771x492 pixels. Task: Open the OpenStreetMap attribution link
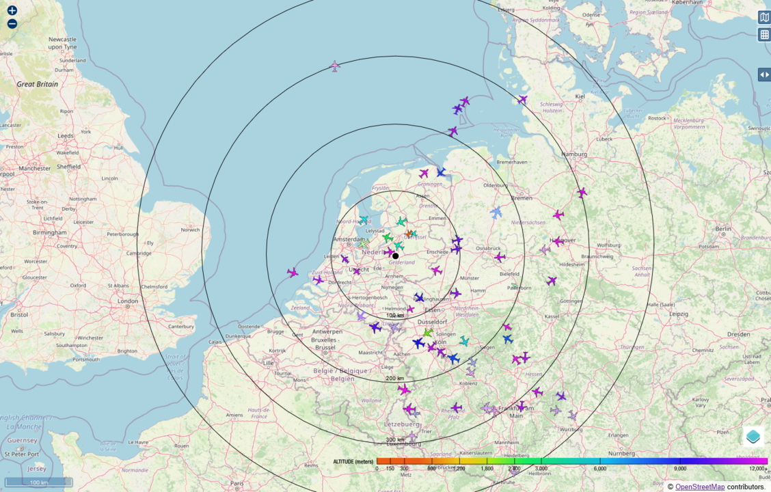click(x=699, y=487)
